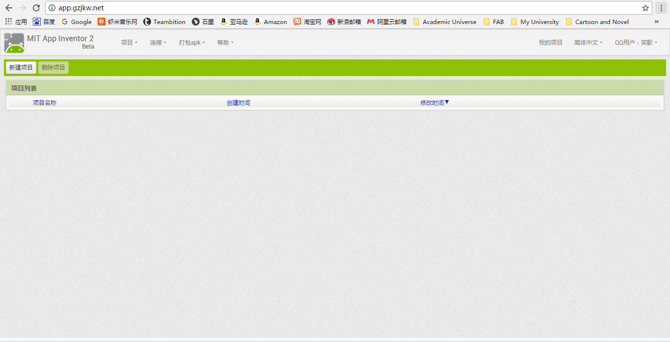This screenshot has height=342, width=670.
Task: Open the Xiami music bookmark
Action: tap(117, 22)
